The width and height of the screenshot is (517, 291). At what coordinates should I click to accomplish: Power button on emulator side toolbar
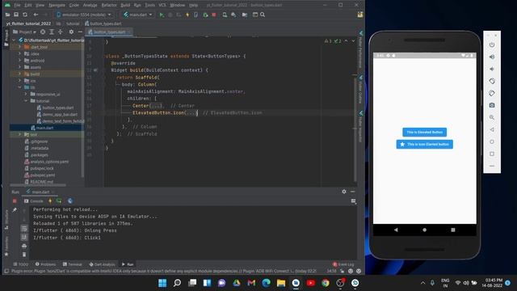click(492, 44)
